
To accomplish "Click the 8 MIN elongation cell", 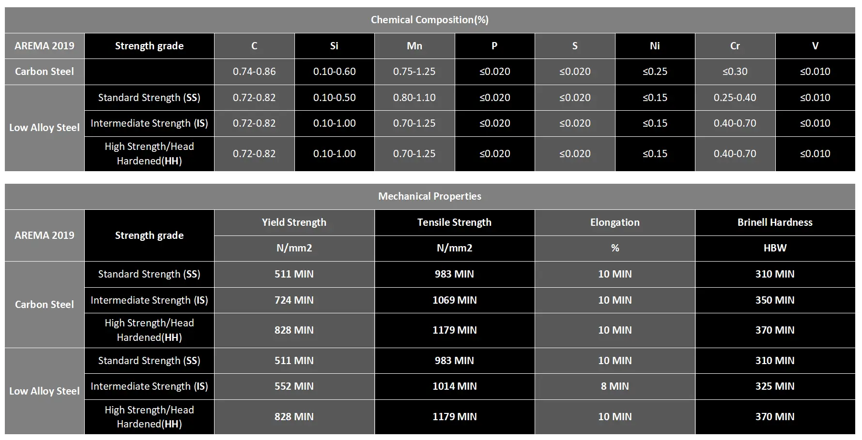I will click(x=615, y=386).
